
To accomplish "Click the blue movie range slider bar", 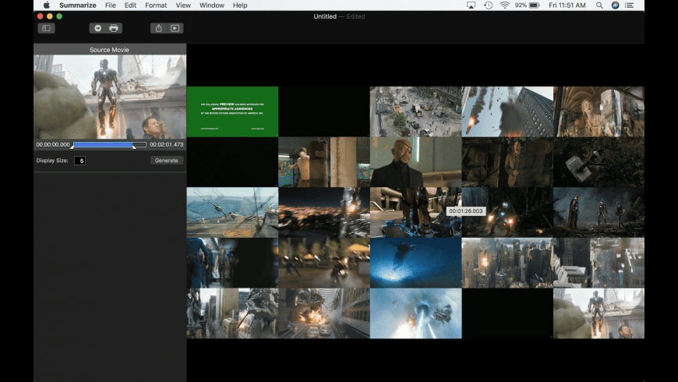I will [x=104, y=144].
